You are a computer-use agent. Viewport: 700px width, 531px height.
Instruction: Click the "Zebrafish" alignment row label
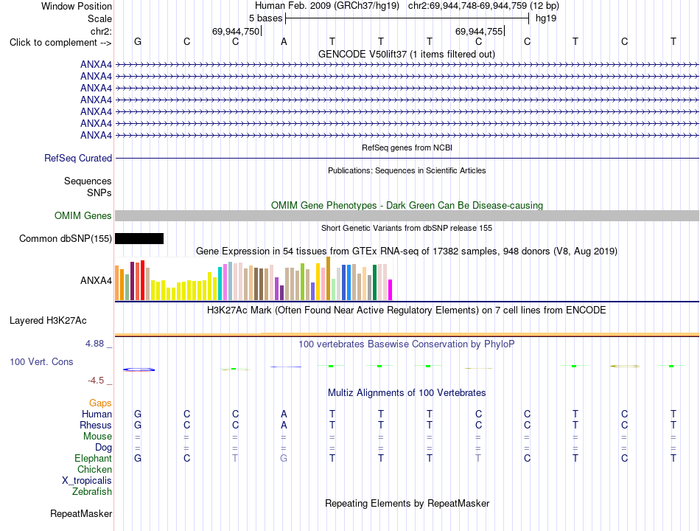pyautogui.click(x=92, y=492)
